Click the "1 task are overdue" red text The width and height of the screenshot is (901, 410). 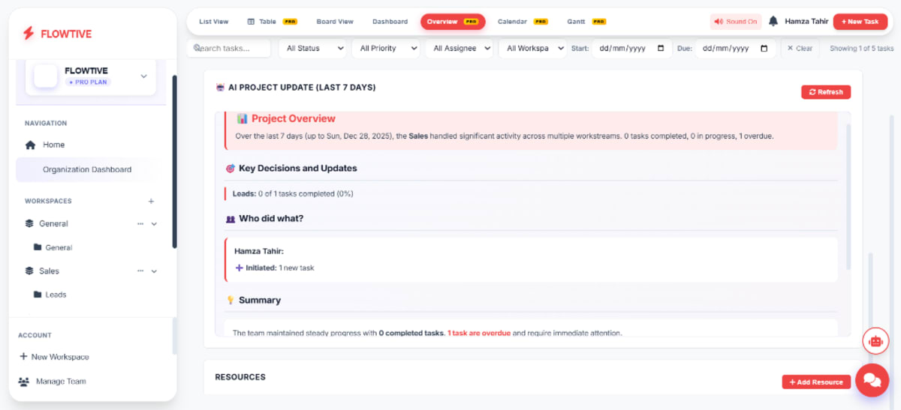coord(479,333)
